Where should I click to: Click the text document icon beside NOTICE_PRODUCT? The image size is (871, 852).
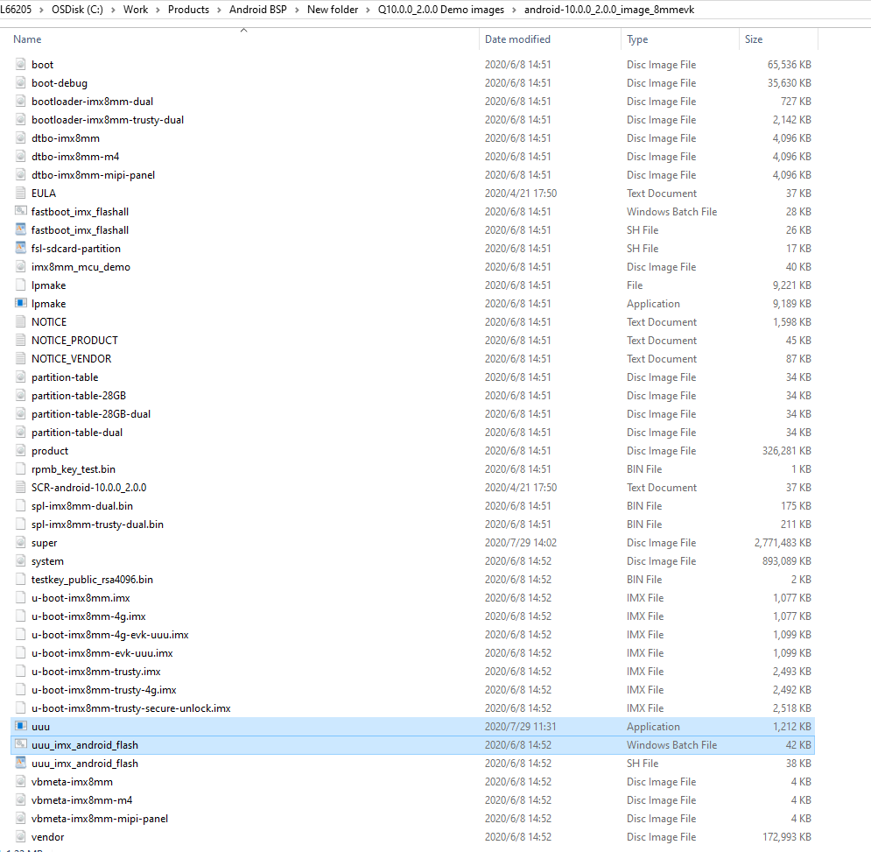(19, 340)
